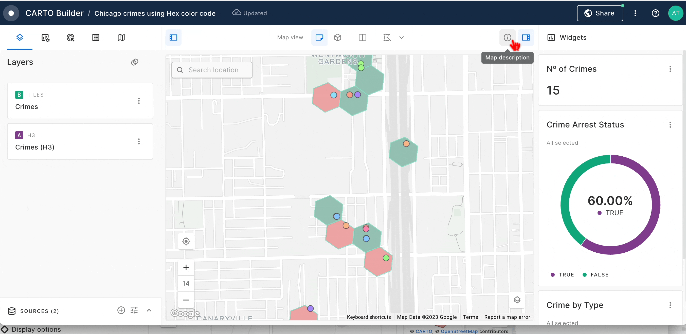This screenshot has height=334, width=686.
Task: Expand the selection tool dropdown arrow
Action: [401, 38]
